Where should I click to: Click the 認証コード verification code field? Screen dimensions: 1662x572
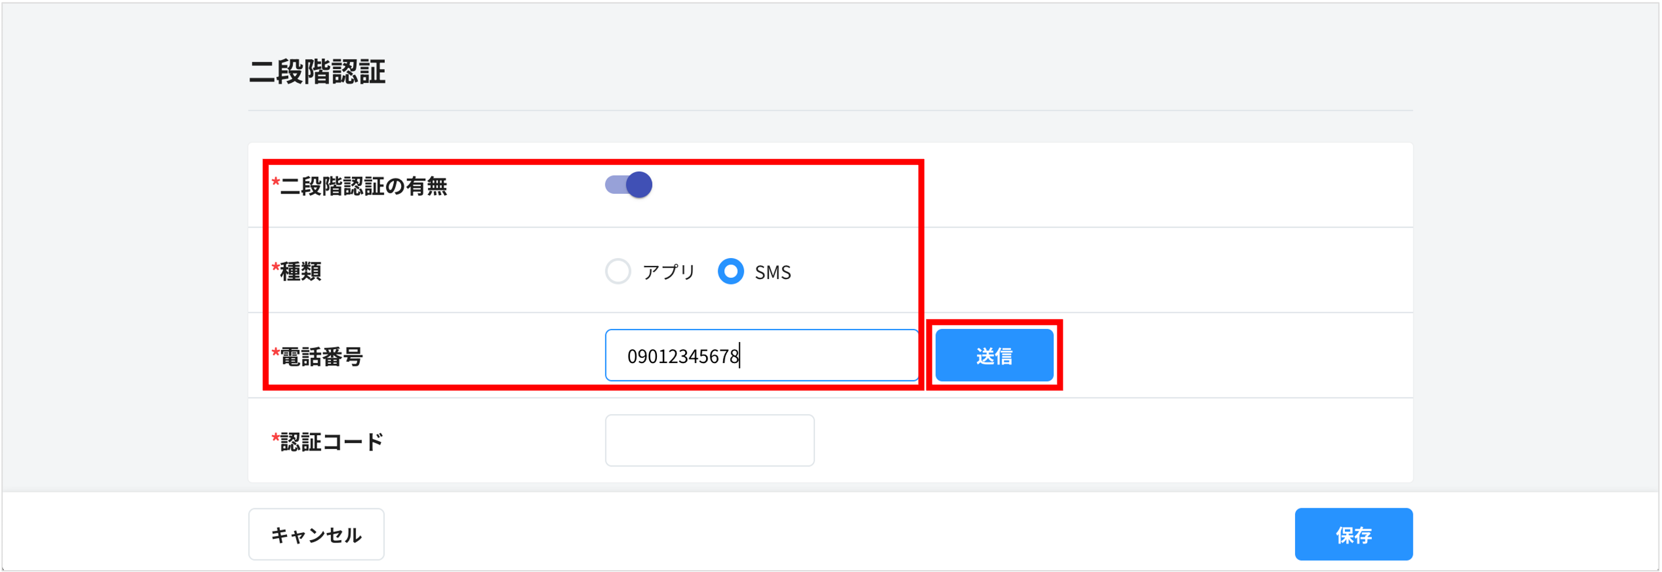tap(710, 440)
